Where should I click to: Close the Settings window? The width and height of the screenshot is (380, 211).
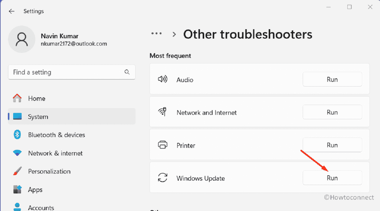tap(370, 7)
